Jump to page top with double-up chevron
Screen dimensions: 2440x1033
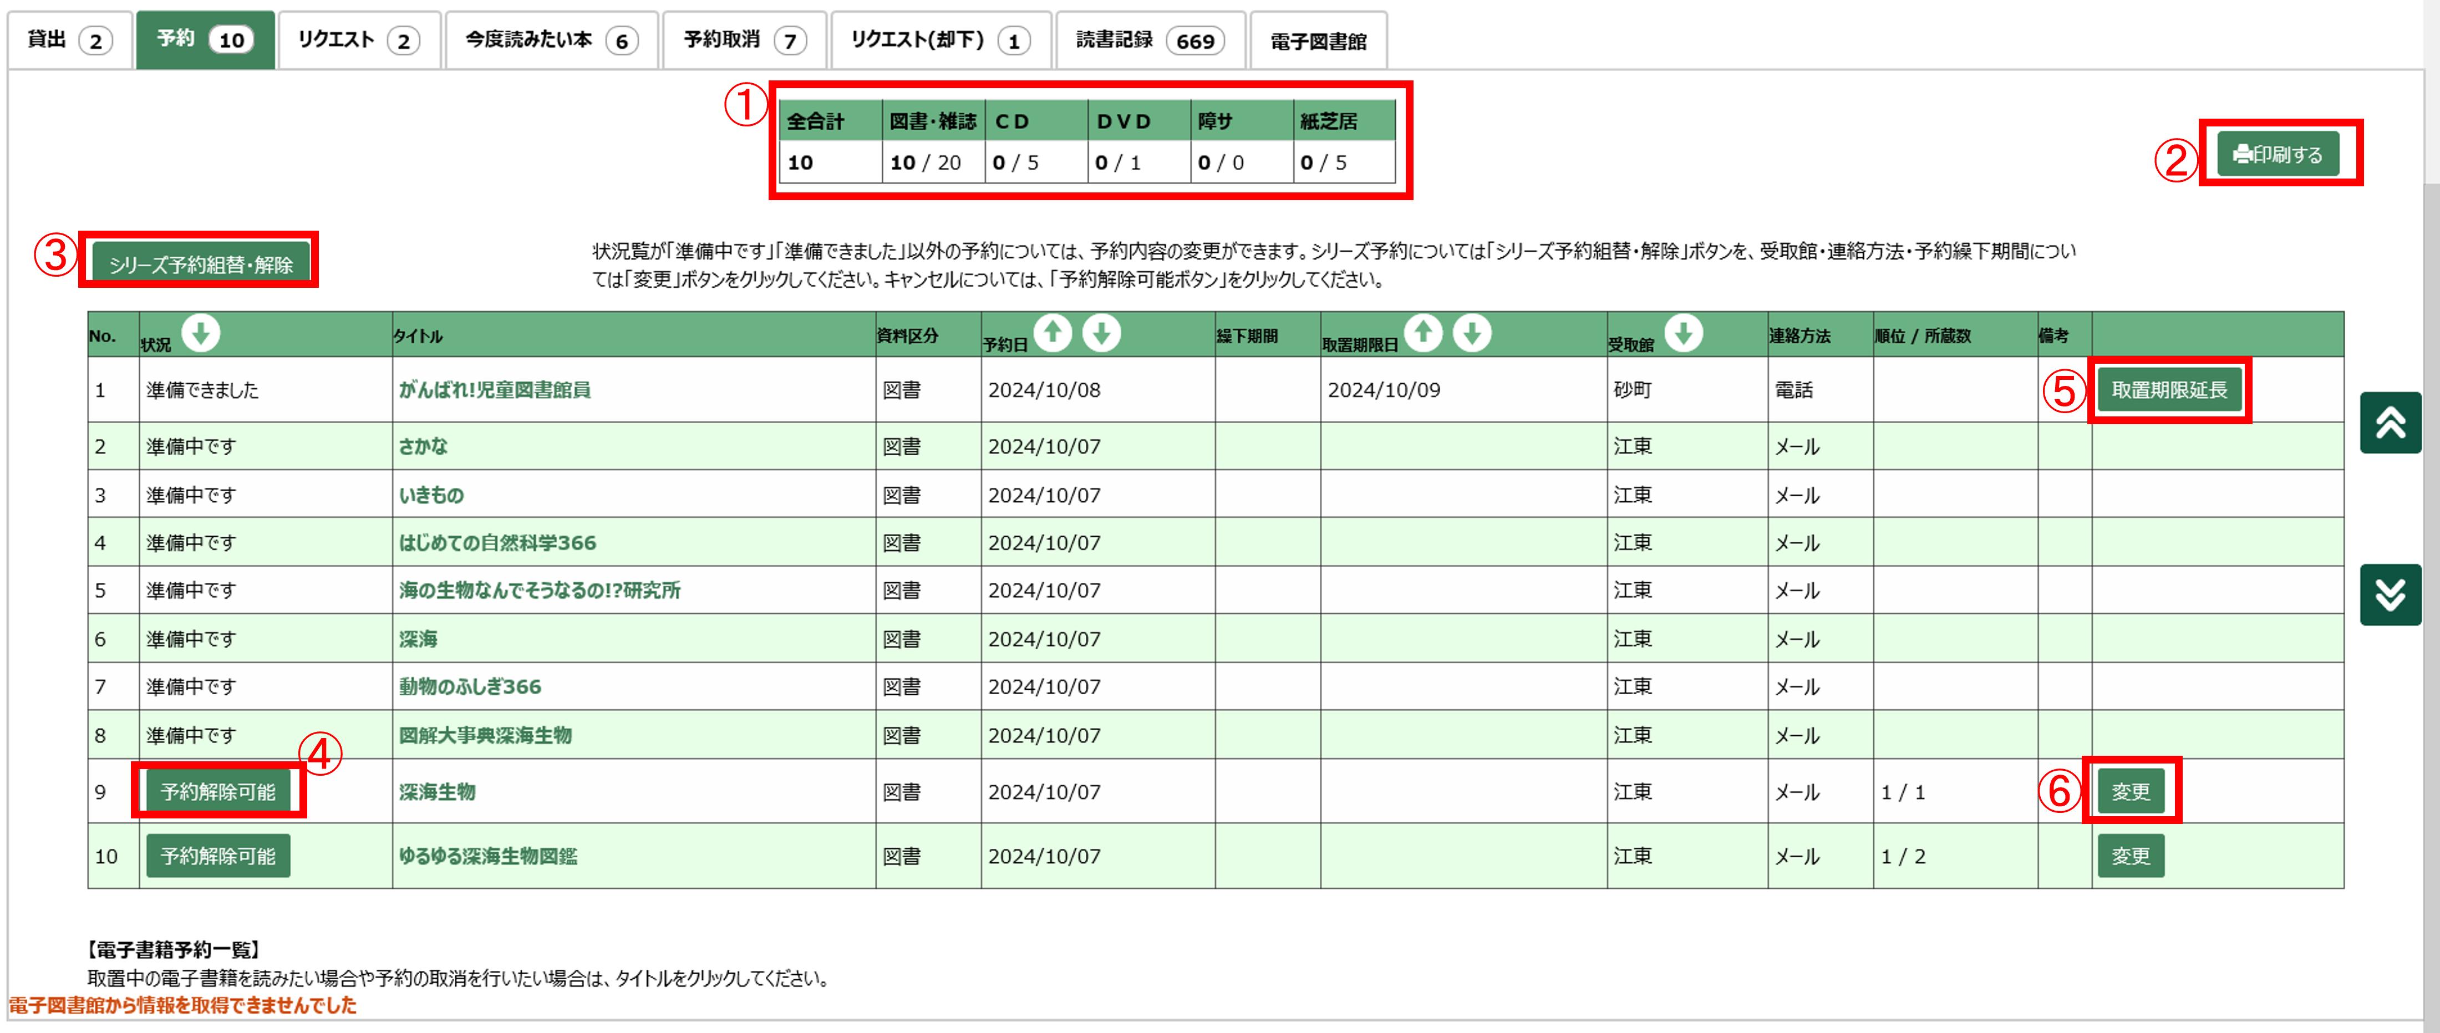point(2390,423)
